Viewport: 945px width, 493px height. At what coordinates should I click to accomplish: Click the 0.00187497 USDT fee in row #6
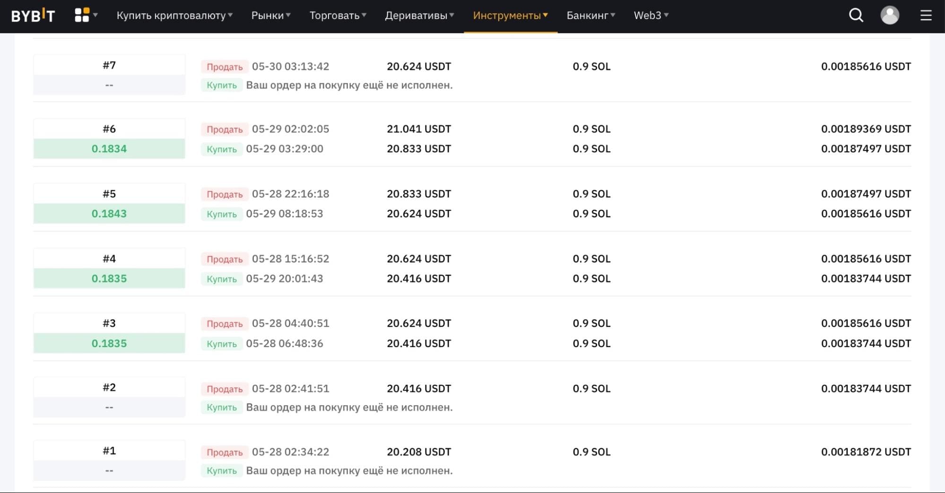pos(866,149)
